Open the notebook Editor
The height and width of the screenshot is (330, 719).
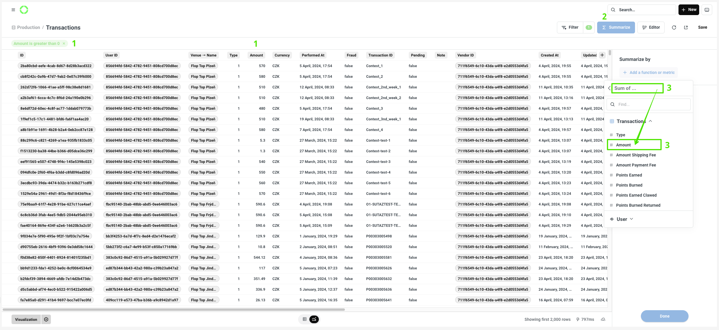click(651, 27)
